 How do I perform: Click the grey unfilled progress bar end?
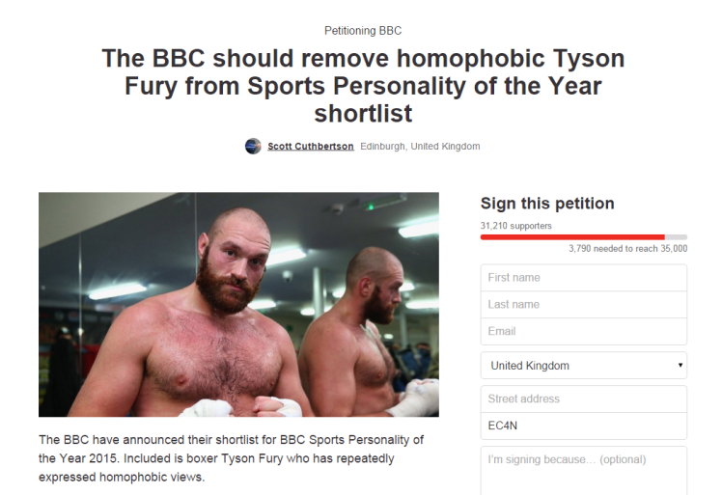click(676, 237)
